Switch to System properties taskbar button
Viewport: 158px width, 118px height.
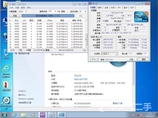point(62,115)
